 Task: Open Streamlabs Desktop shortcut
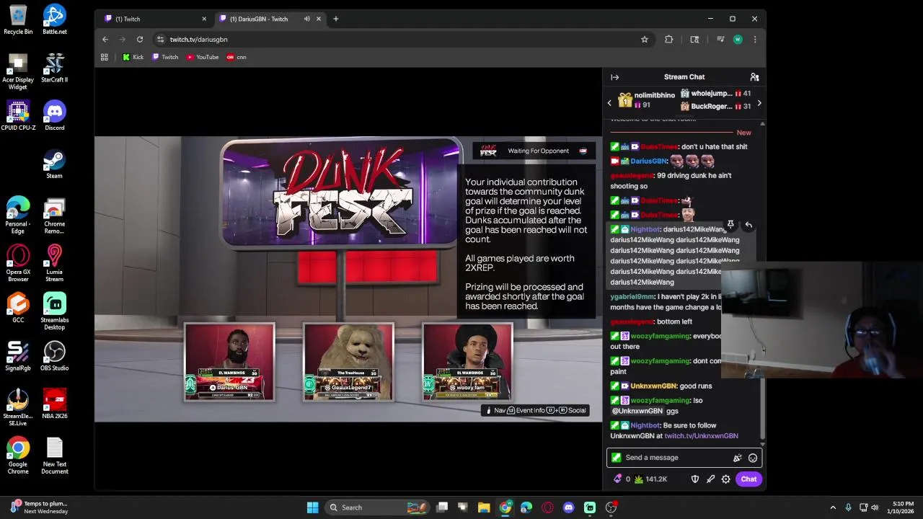pos(55,311)
